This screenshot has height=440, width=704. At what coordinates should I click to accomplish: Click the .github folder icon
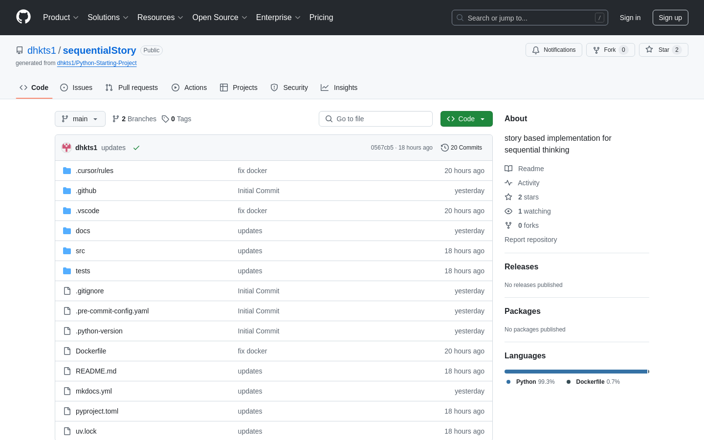click(67, 191)
